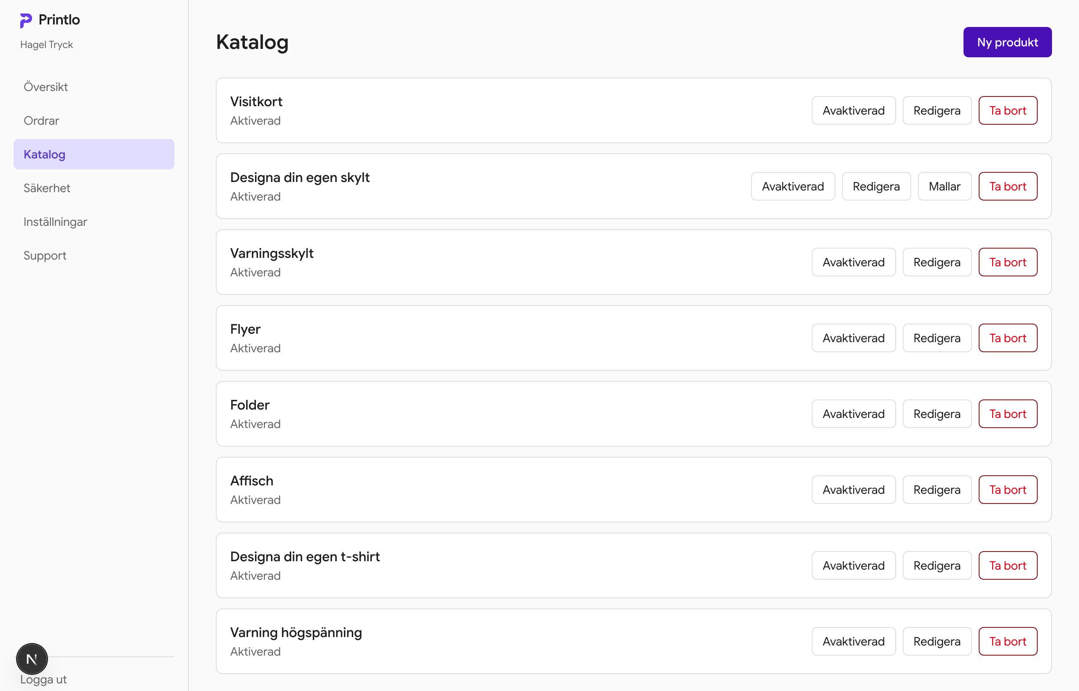Click the Affisch product name
Image resolution: width=1079 pixels, height=691 pixels.
pyautogui.click(x=251, y=481)
